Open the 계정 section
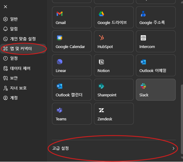Viewport: 183px width, 162px height. point(23,98)
